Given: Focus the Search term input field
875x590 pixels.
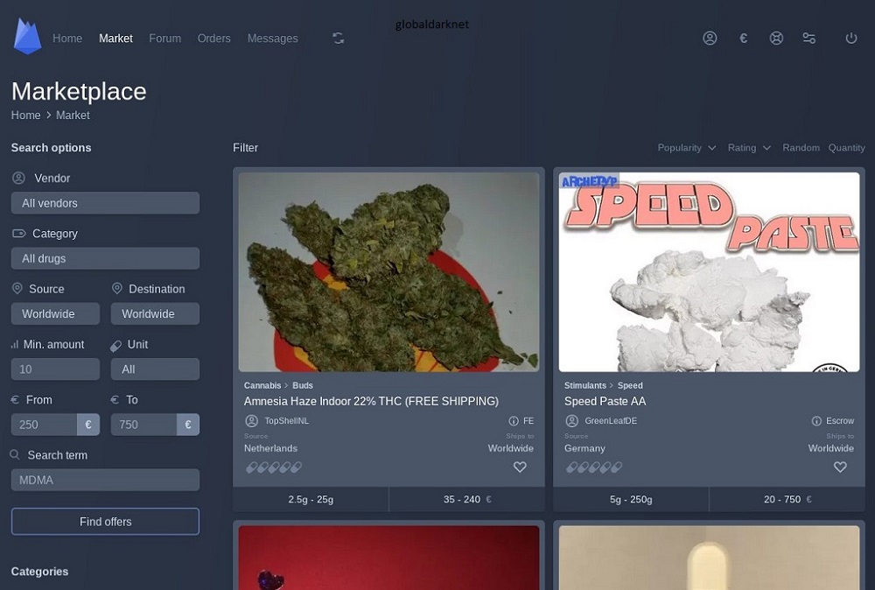Looking at the screenshot, I should 105,481.
